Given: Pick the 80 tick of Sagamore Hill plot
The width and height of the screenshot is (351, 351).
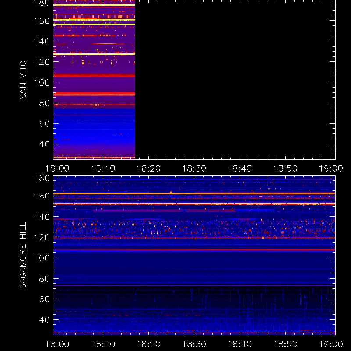Looking at the screenshot, I should pyautogui.click(x=44, y=279).
